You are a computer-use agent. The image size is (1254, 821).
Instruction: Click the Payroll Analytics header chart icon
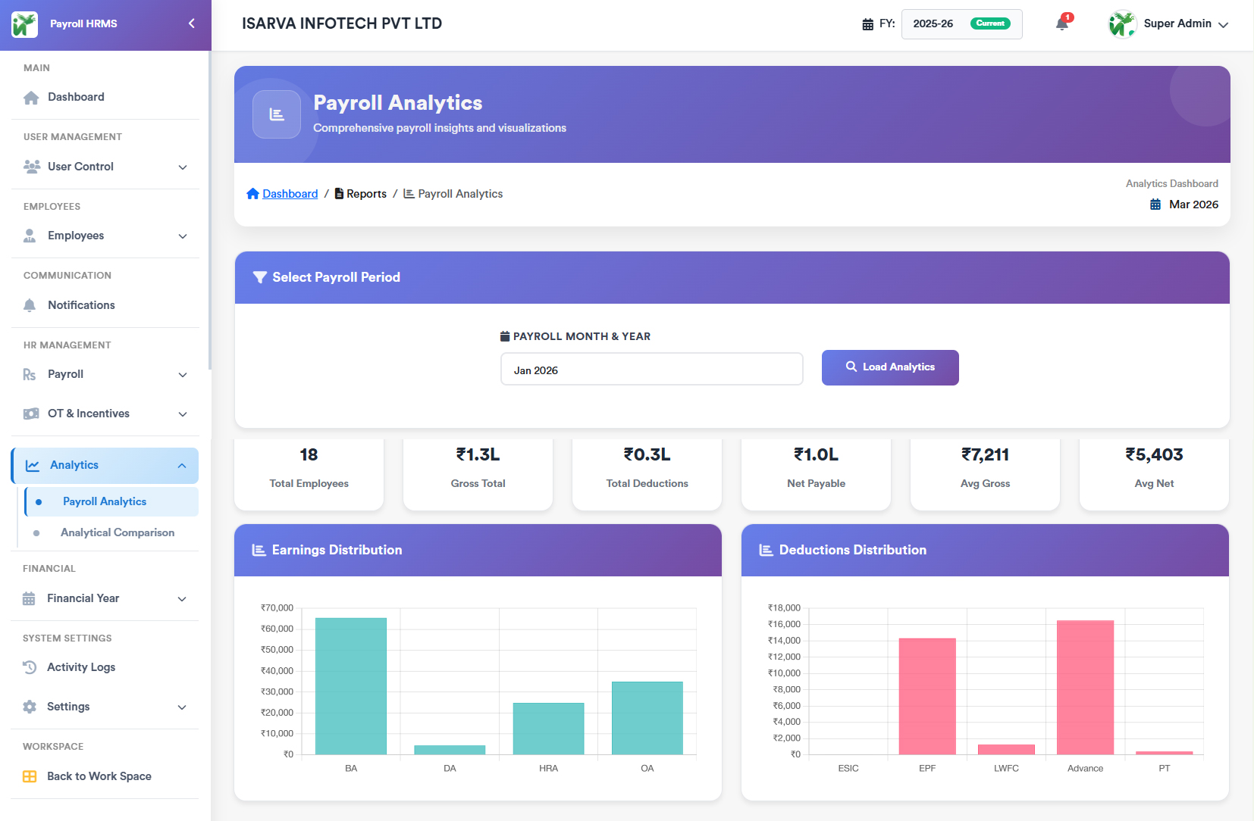277,114
